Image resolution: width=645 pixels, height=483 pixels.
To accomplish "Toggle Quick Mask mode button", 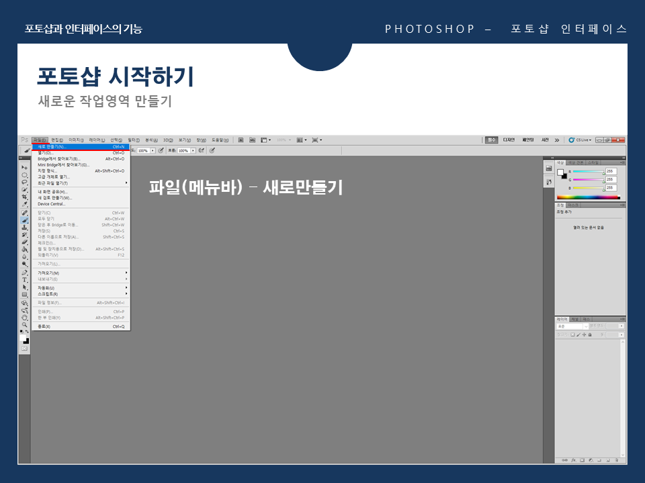I will pos(25,348).
